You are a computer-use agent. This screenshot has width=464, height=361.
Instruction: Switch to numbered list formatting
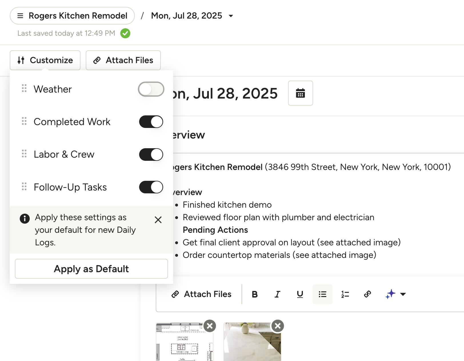pyautogui.click(x=345, y=294)
